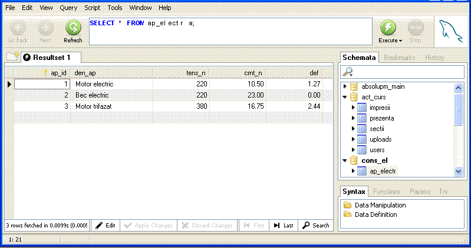Click the MySQL dolphin logo
The width and height of the screenshot is (471, 248).
pos(452,31)
